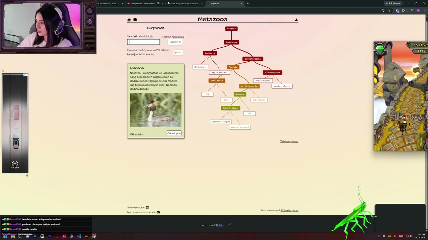Close the Alıştırma tab
Screen dimensions: 428x240
click(x=242, y=3)
